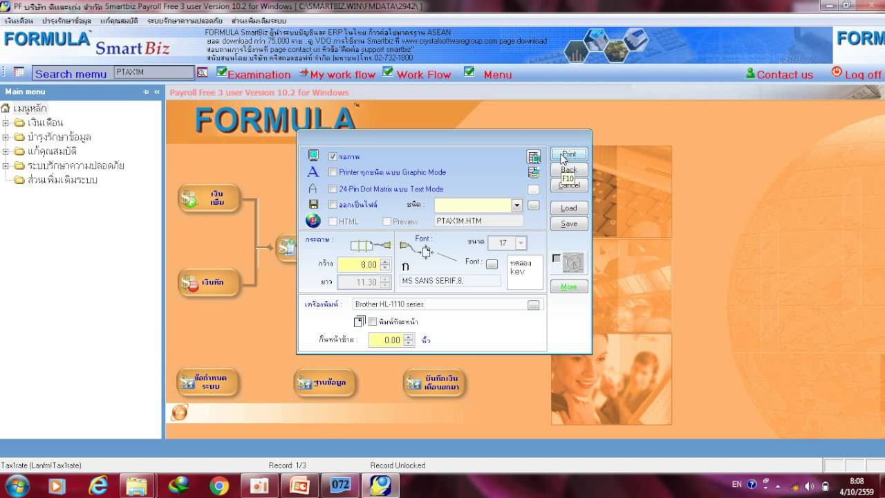Viewport: 885px width, 498px height.
Task: Click the Search memu field containing PTAX1M
Action: point(154,72)
